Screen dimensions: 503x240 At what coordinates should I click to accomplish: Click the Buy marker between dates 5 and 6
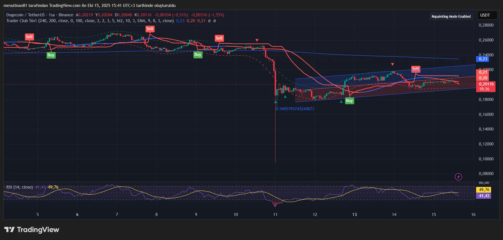[51, 55]
